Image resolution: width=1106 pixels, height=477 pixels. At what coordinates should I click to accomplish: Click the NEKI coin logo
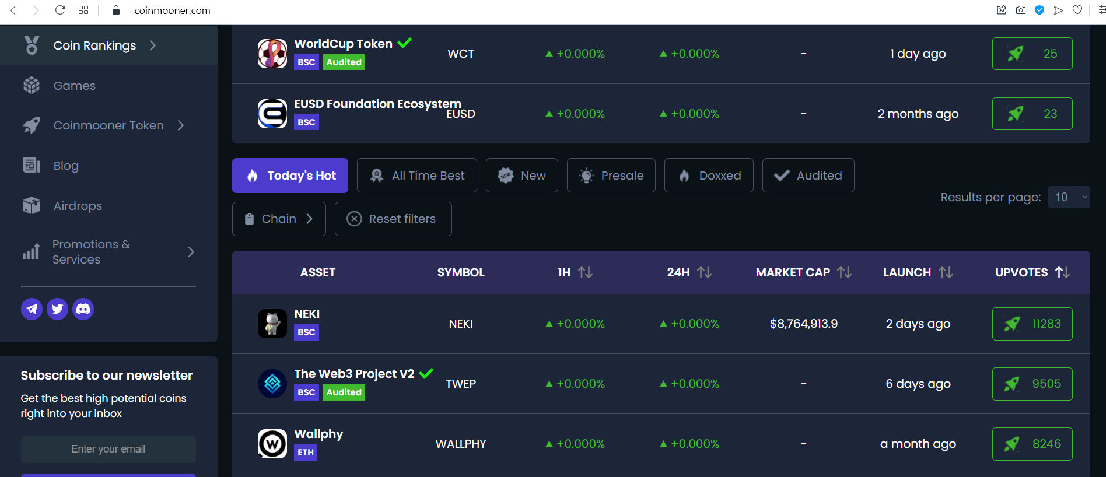click(272, 324)
